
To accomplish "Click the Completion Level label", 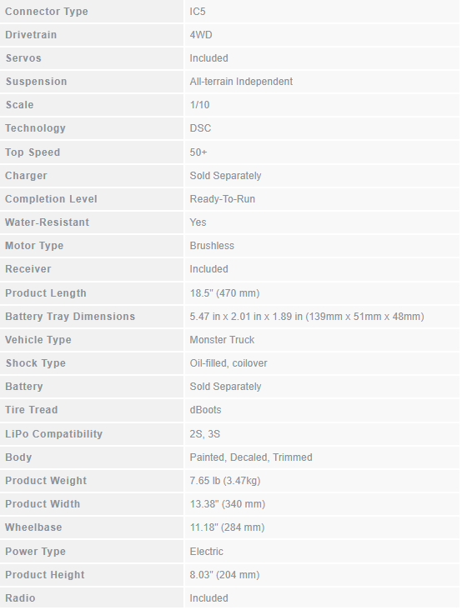I will (51, 199).
